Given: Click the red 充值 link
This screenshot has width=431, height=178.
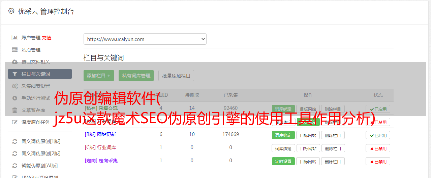Looking at the screenshot, I should [47, 38].
